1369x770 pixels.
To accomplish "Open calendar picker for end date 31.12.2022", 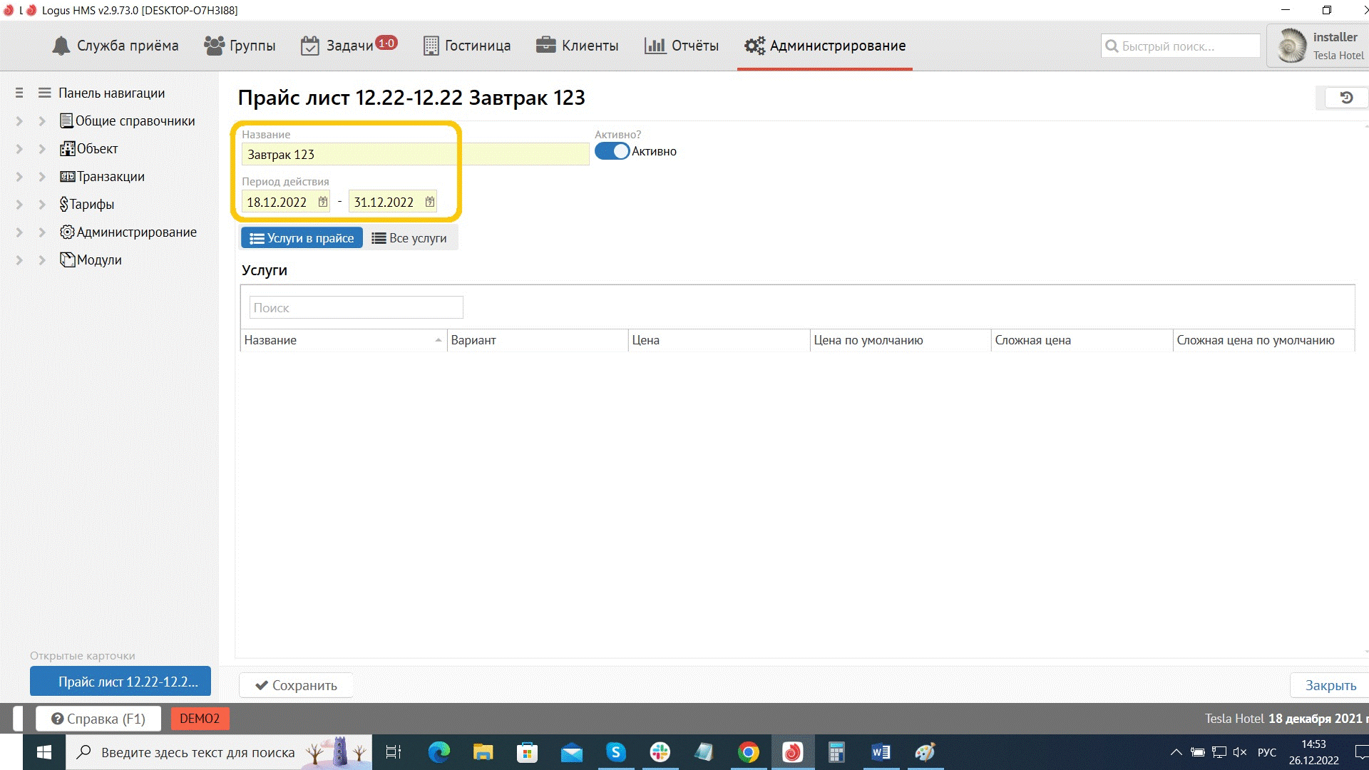I will pyautogui.click(x=430, y=202).
